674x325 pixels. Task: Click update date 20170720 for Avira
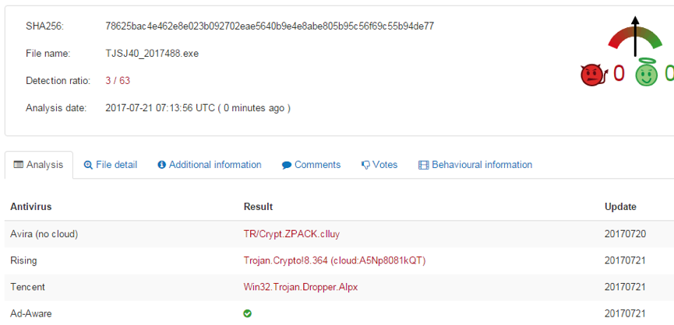coord(626,234)
